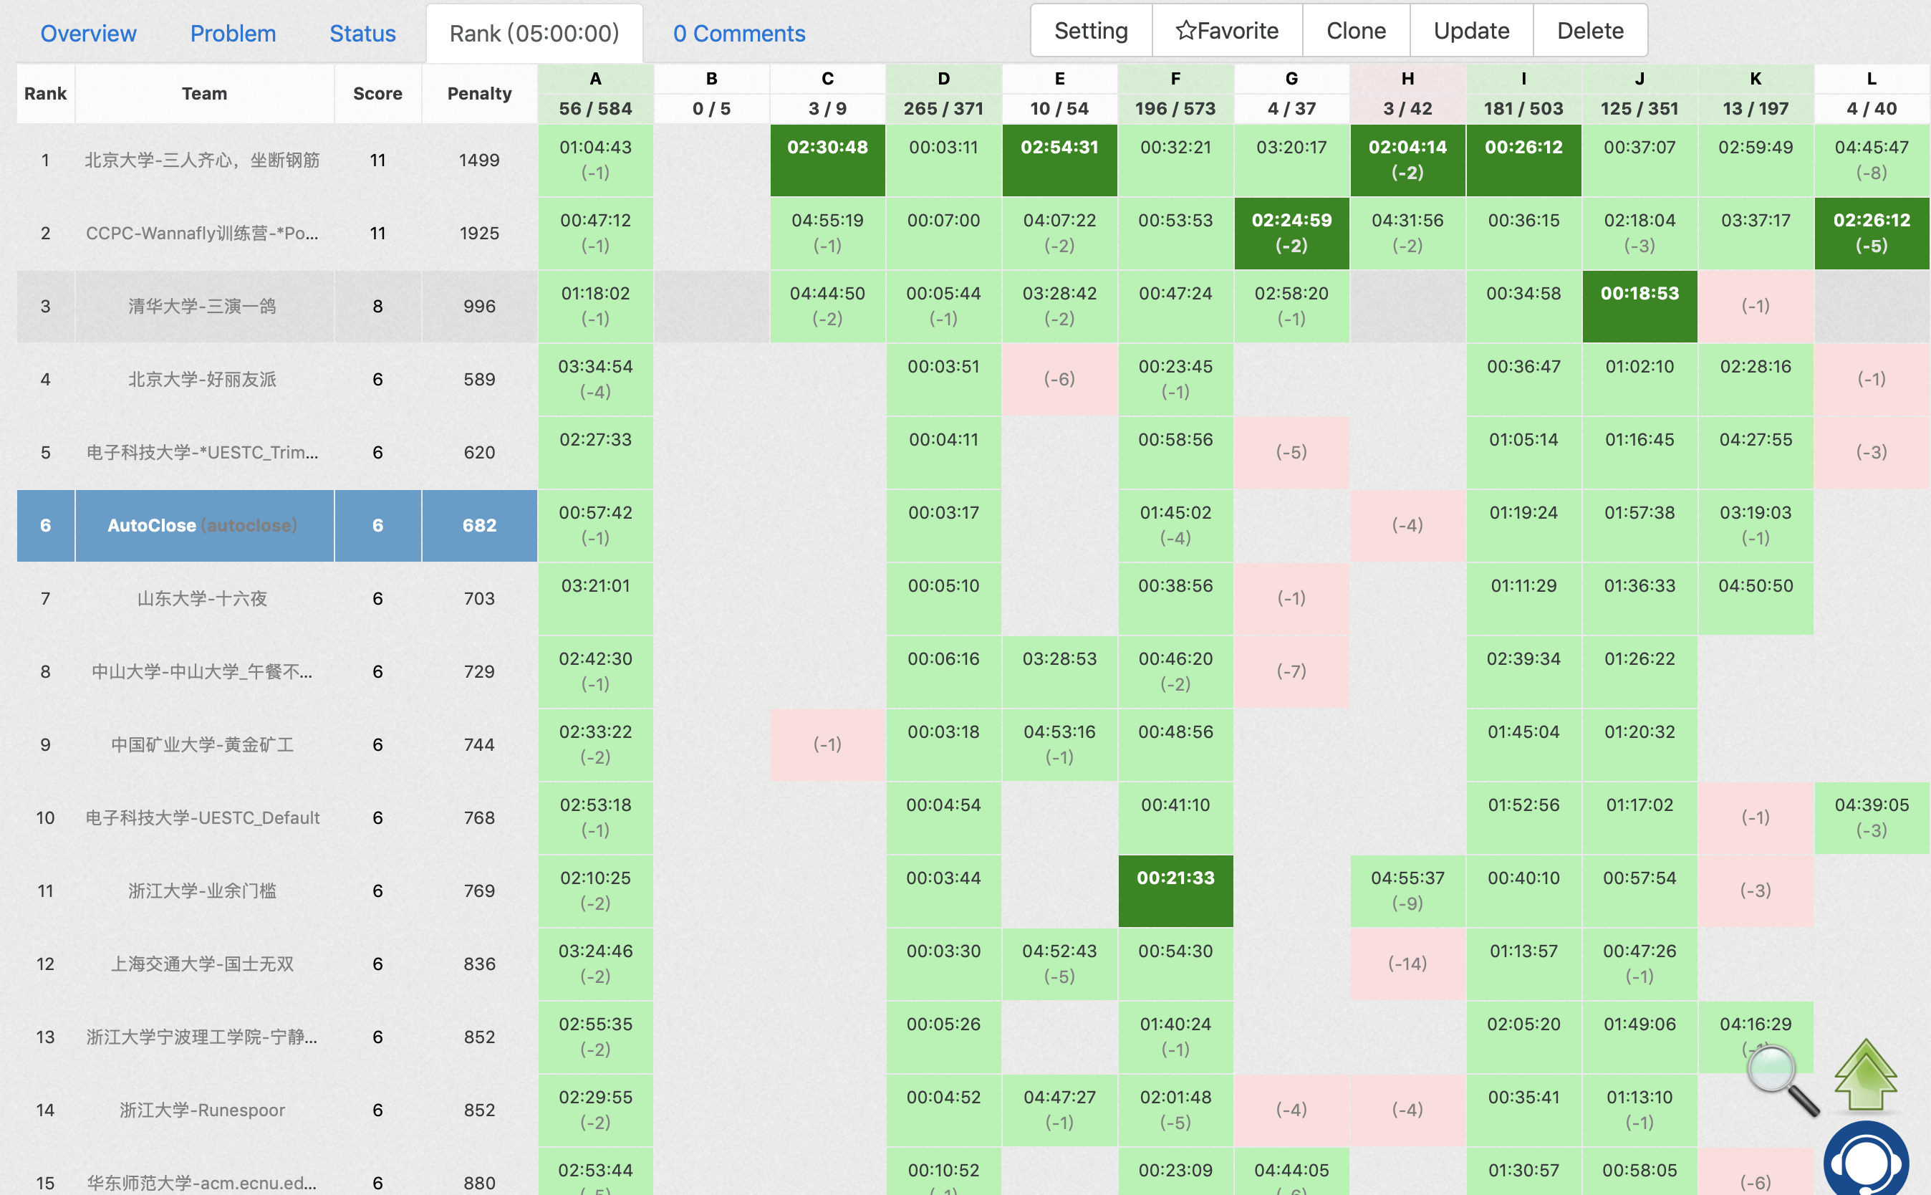Click the problem A column header
Screen dimensions: 1931x1195
tap(595, 79)
